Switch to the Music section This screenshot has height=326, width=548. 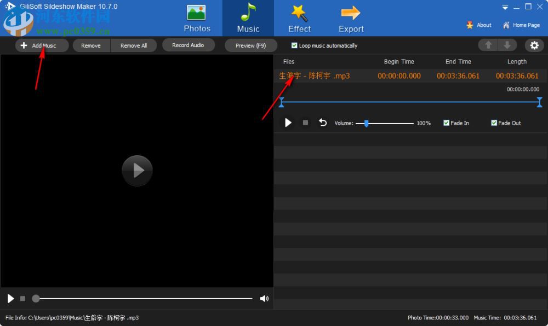click(248, 18)
